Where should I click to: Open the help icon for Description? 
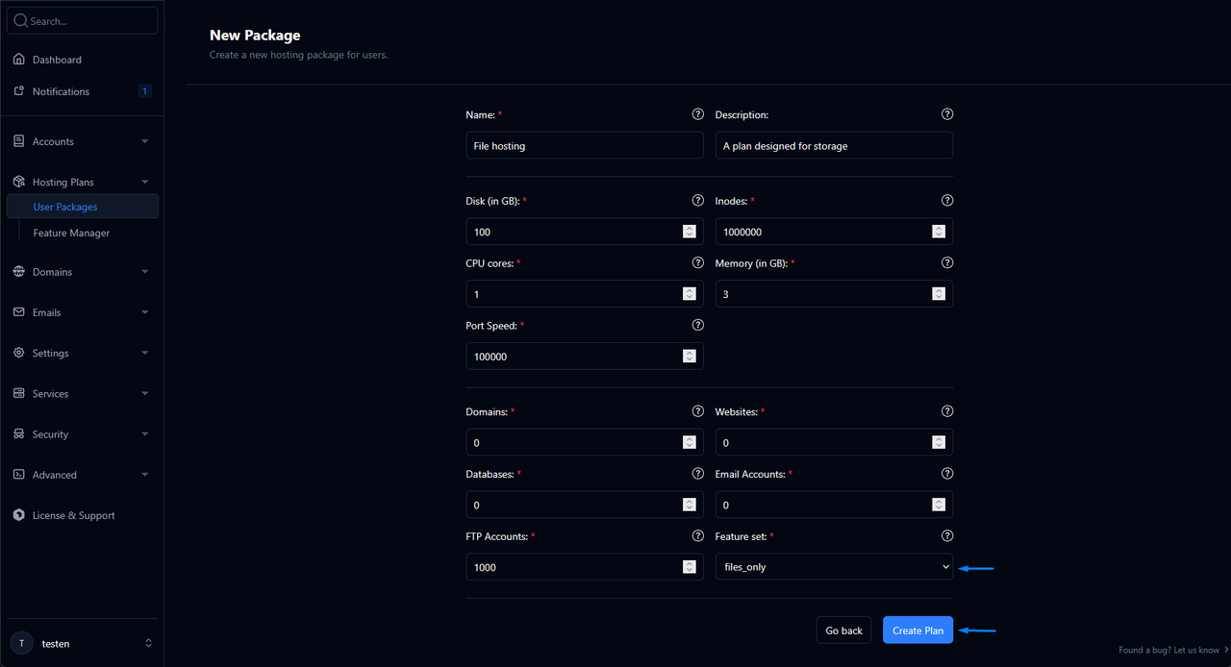(x=947, y=114)
